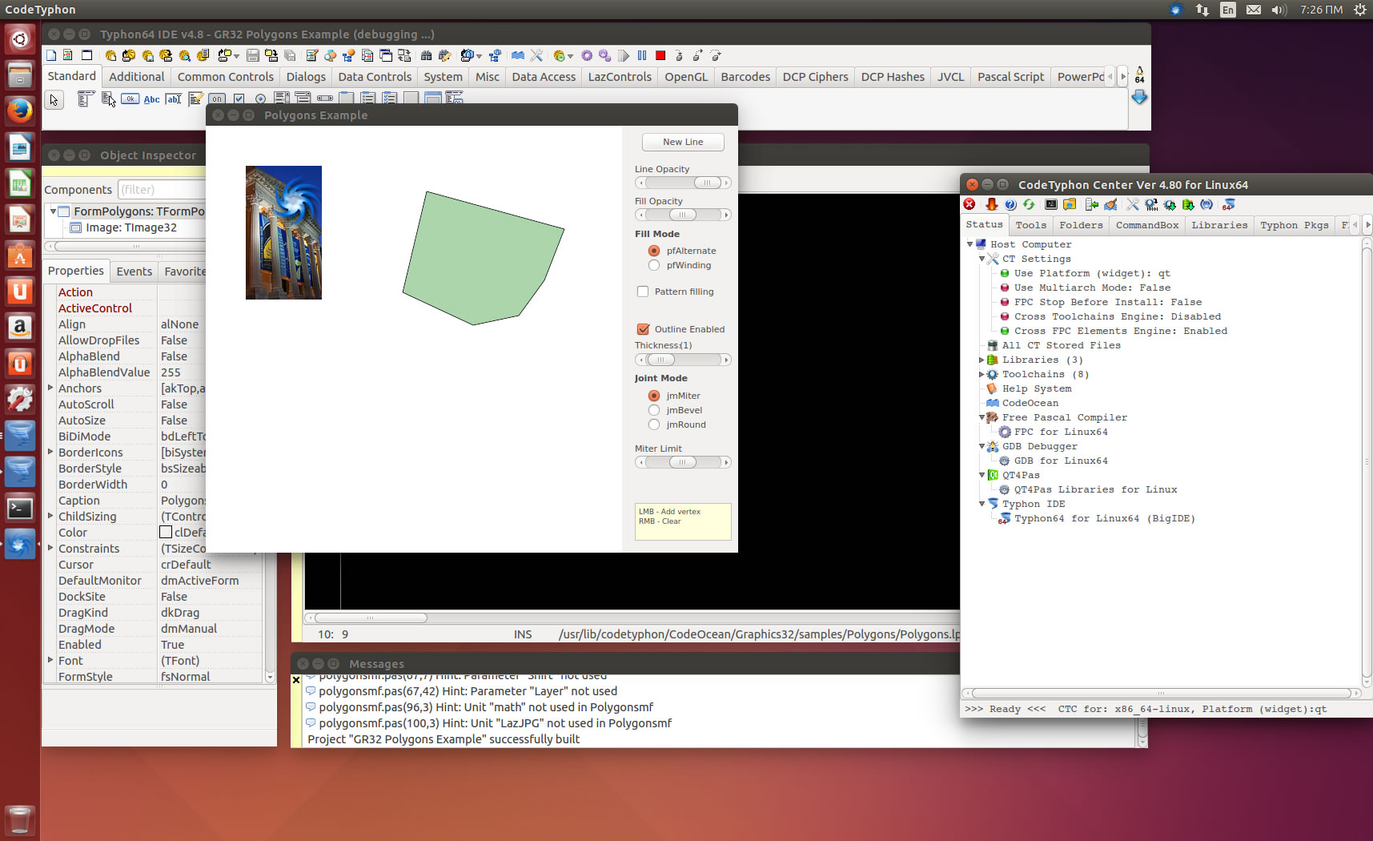Collapse the Free Pascal Compiler node
This screenshot has height=841, width=1373.
point(982,417)
